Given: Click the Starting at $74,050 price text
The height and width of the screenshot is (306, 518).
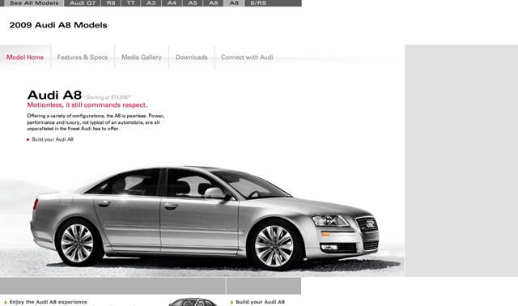Looking at the screenshot, I should pos(108,97).
